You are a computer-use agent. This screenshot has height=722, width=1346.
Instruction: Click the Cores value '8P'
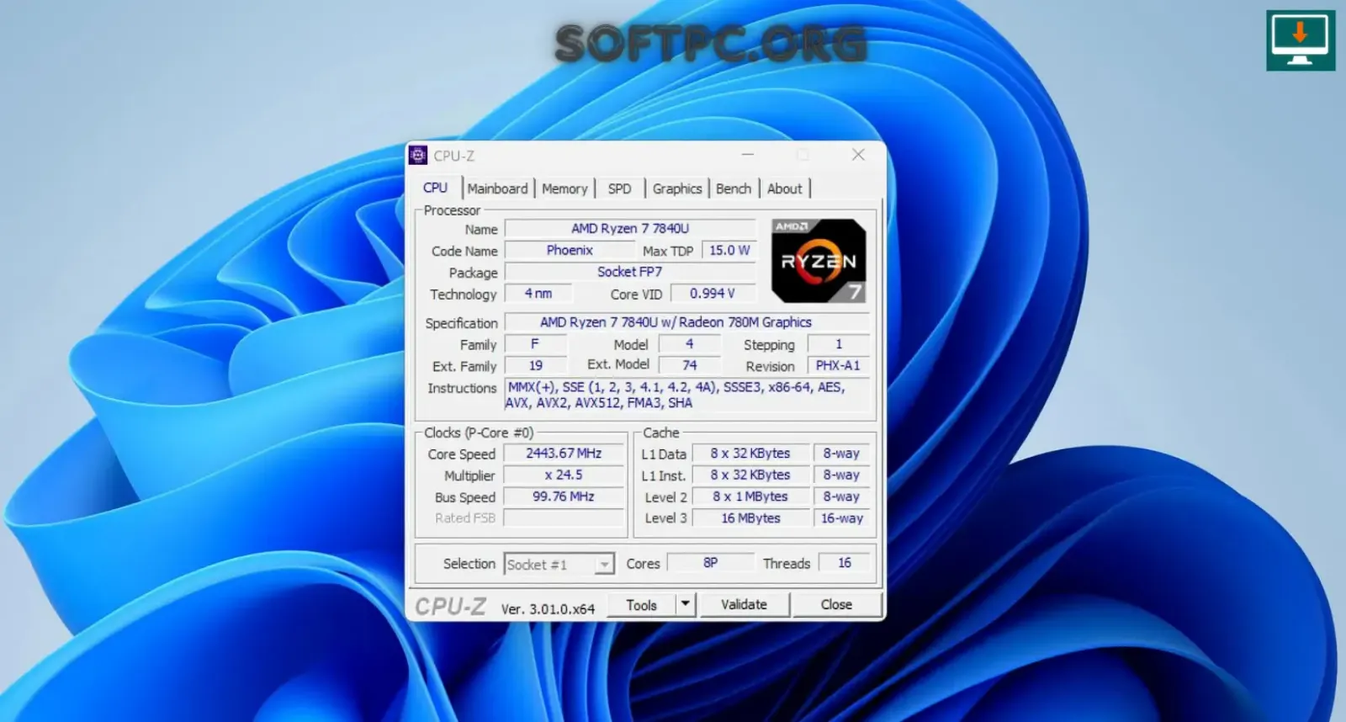[x=711, y=563]
